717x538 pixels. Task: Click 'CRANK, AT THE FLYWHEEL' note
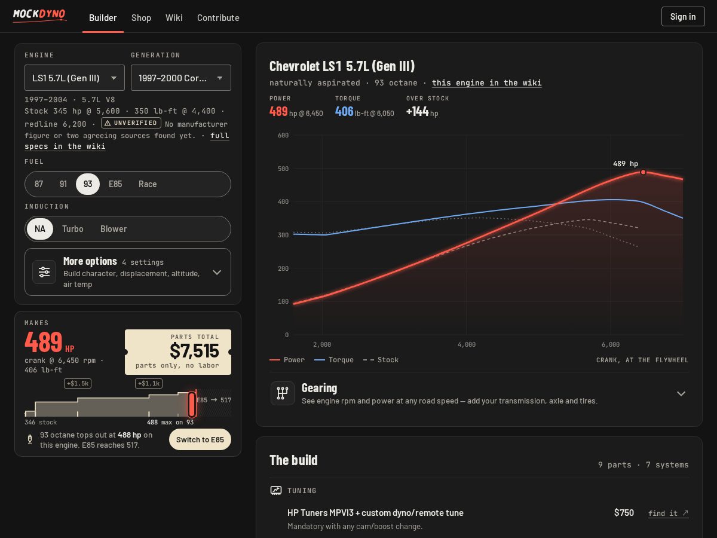pos(642,360)
